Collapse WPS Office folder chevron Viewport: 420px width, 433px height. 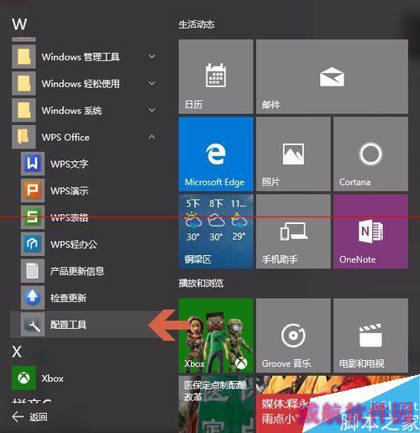coord(151,137)
